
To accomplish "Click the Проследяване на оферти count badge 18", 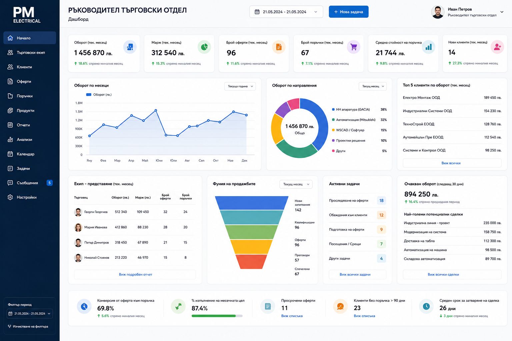I will [381, 200].
